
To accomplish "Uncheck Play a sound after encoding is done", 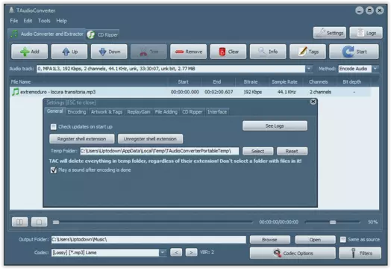I will coord(54,170).
